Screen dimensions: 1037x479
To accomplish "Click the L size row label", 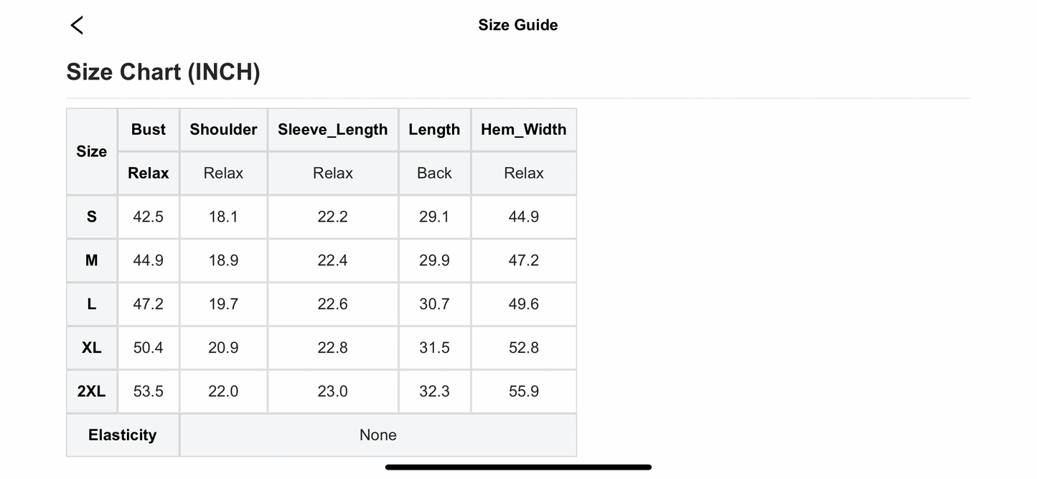I will [92, 304].
